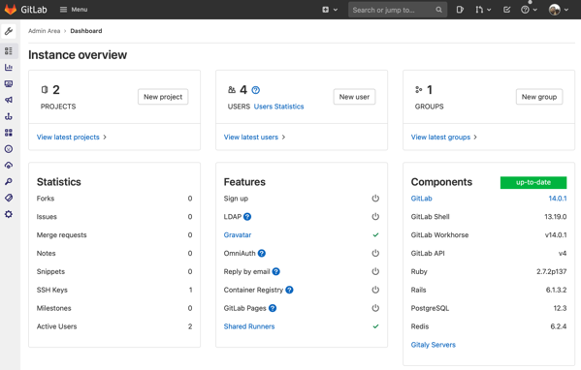Viewport: 581px width, 370px height.
Task: Click the Admin Area wrench icon
Action: pyautogui.click(x=9, y=31)
